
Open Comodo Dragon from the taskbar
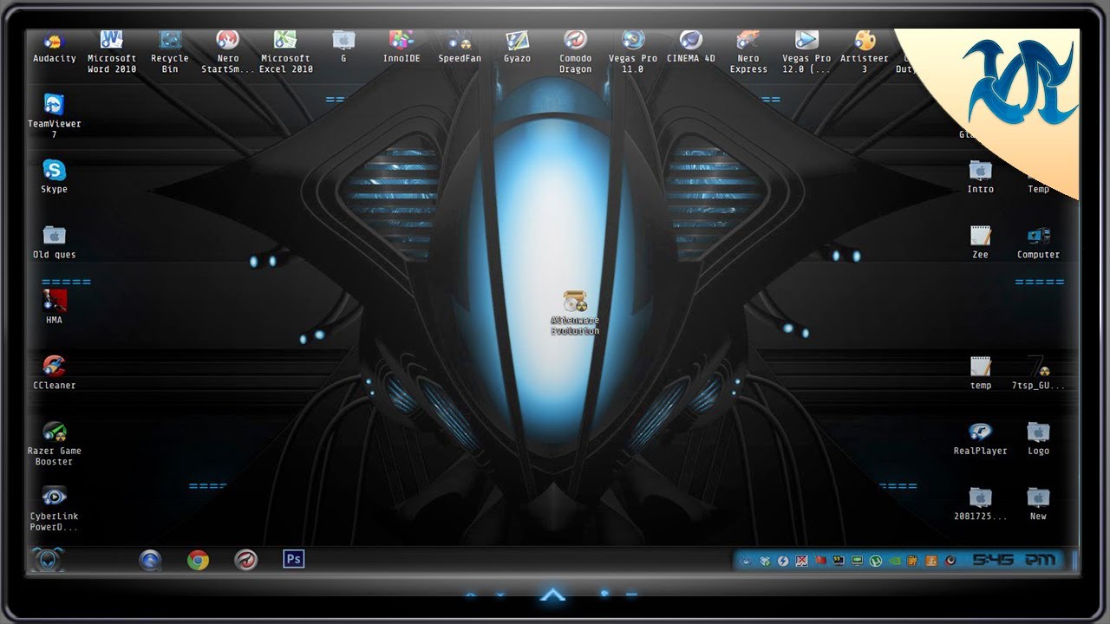pyautogui.click(x=246, y=560)
